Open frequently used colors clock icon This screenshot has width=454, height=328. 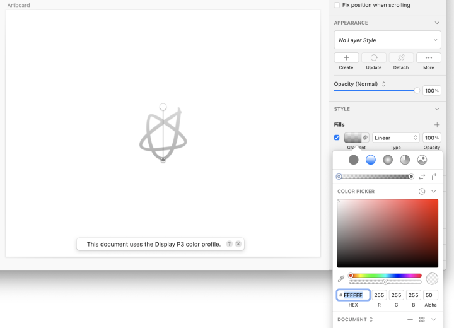click(x=422, y=191)
